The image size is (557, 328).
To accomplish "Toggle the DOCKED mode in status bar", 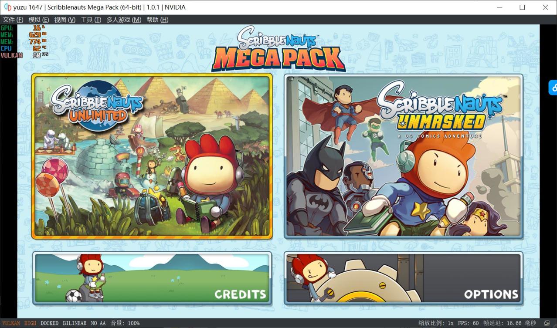I will click(x=49, y=323).
